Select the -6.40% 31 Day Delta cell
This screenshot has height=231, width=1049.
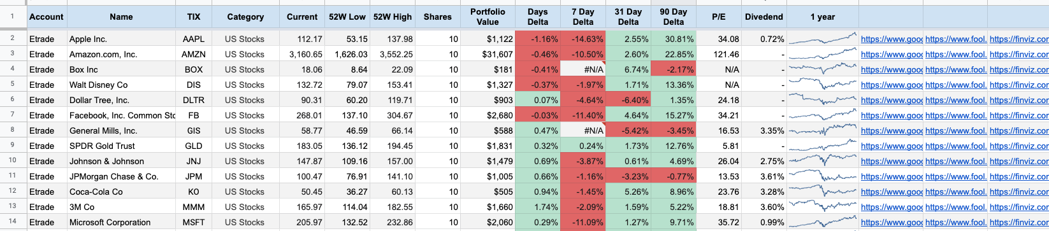click(628, 100)
